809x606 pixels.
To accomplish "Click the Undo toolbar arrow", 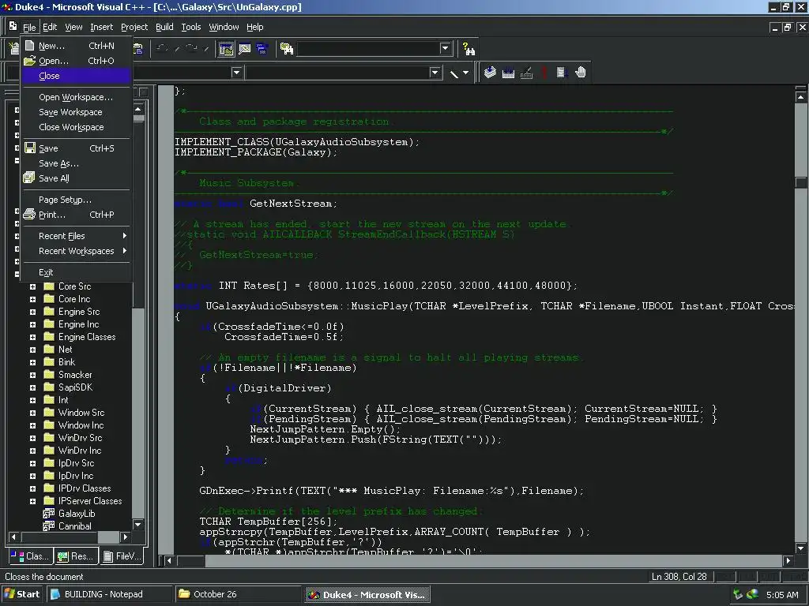I will pyautogui.click(x=161, y=49).
